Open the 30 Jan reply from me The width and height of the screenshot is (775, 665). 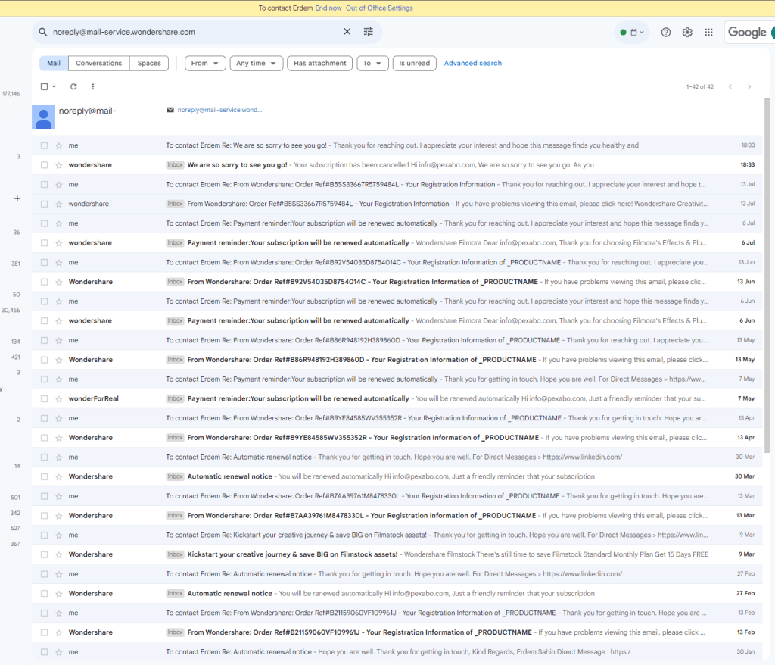[397, 652]
